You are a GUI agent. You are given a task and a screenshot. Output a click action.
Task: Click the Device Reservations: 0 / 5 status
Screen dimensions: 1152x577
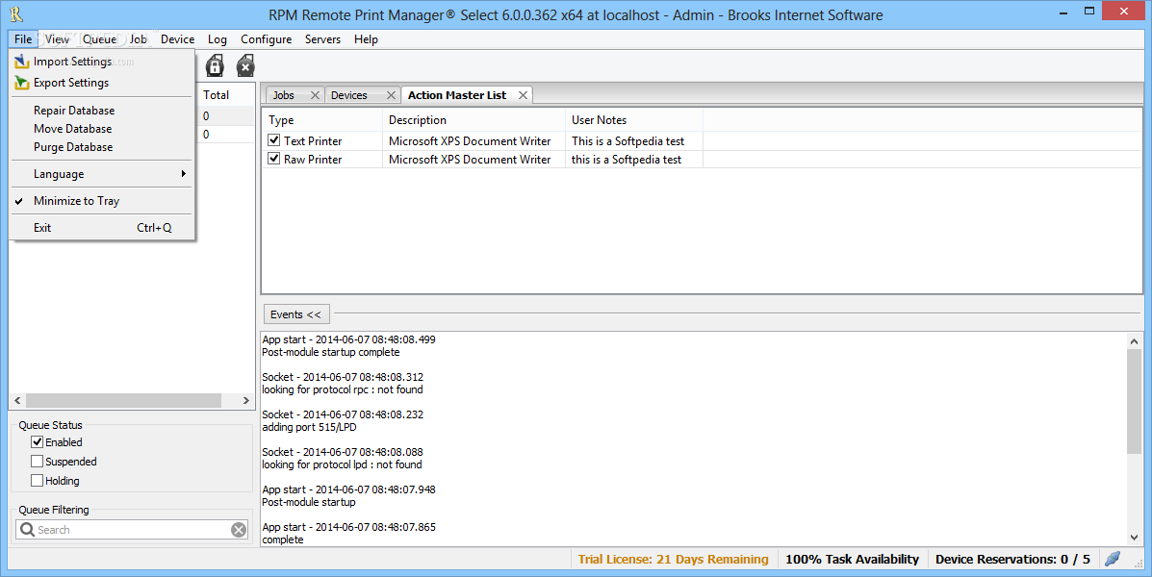[x=1012, y=560]
